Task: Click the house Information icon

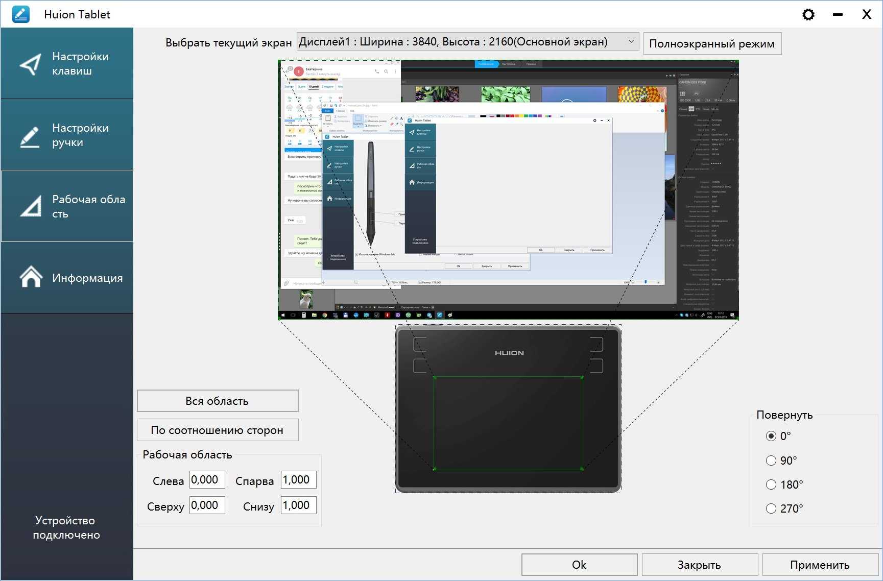Action: tap(31, 277)
